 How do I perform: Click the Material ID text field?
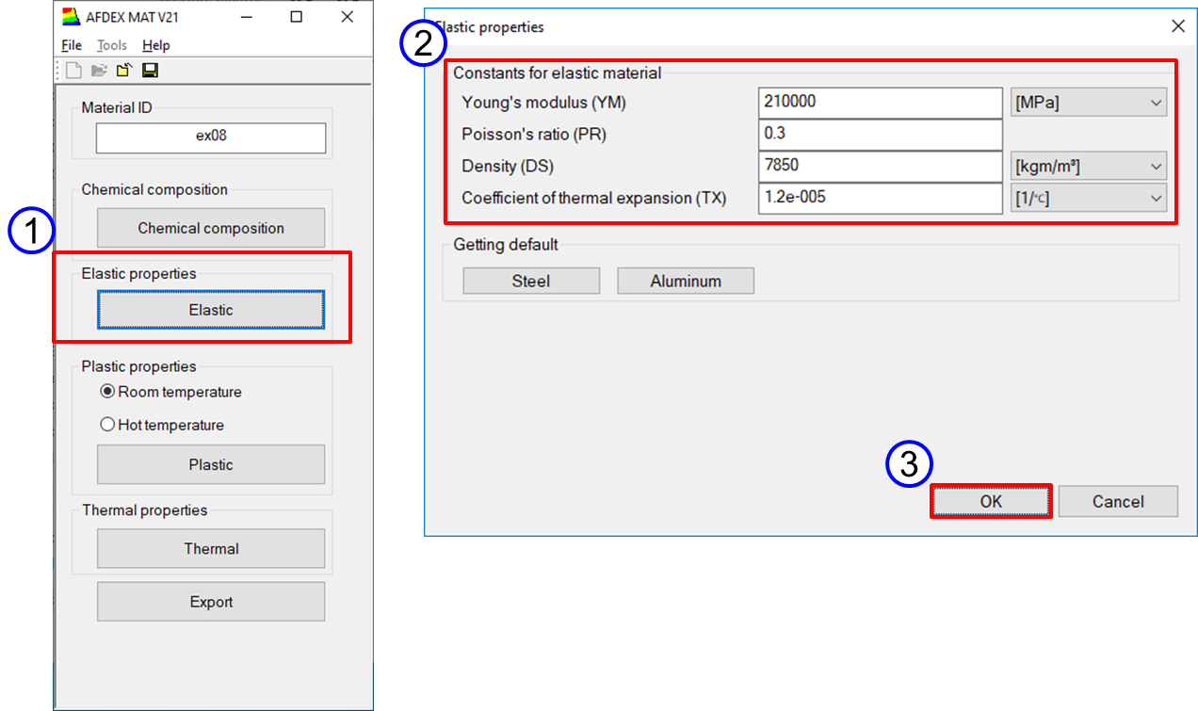pos(211,137)
